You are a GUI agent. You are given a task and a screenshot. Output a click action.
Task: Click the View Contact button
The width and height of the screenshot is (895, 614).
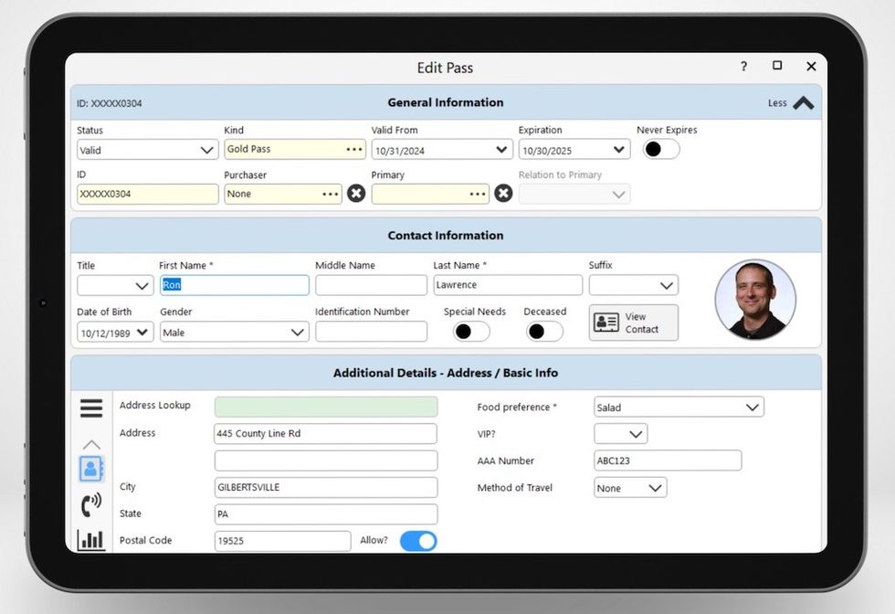click(x=633, y=323)
